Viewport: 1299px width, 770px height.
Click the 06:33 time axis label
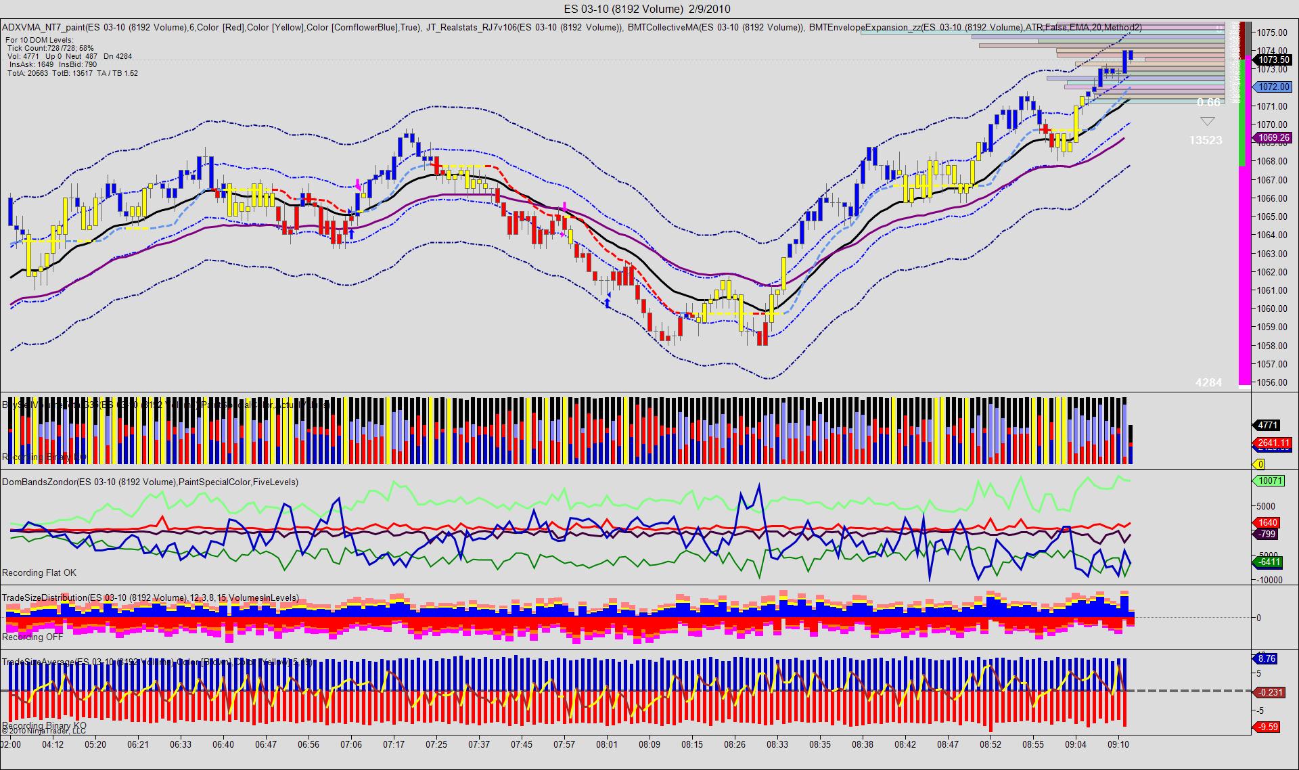click(x=181, y=744)
